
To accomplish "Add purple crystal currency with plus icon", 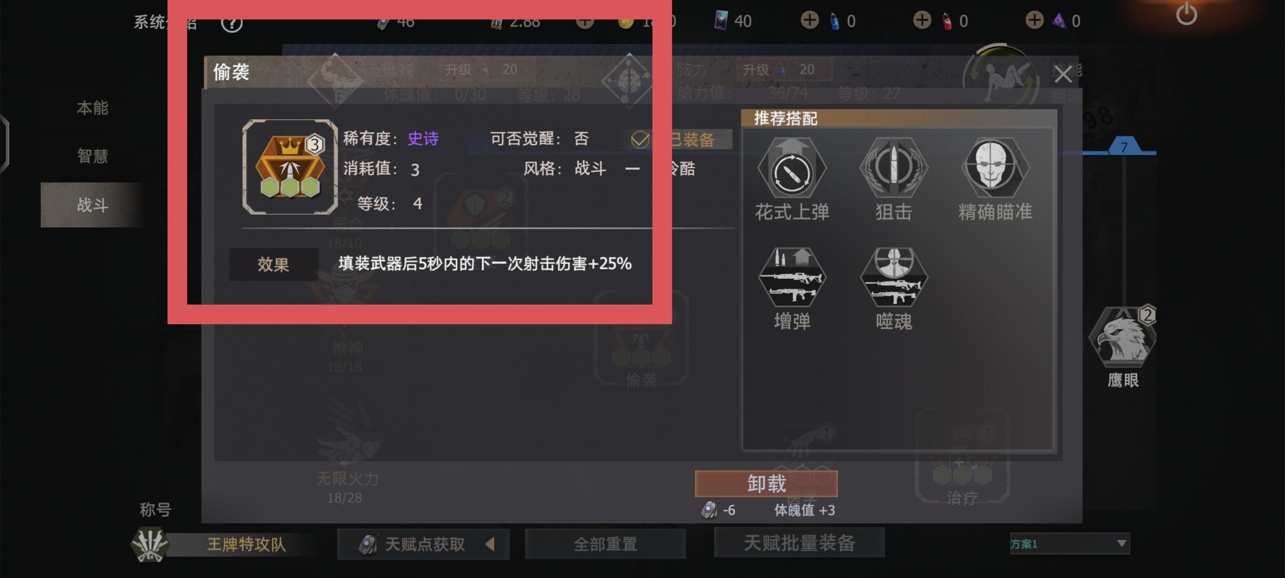I will [1034, 20].
